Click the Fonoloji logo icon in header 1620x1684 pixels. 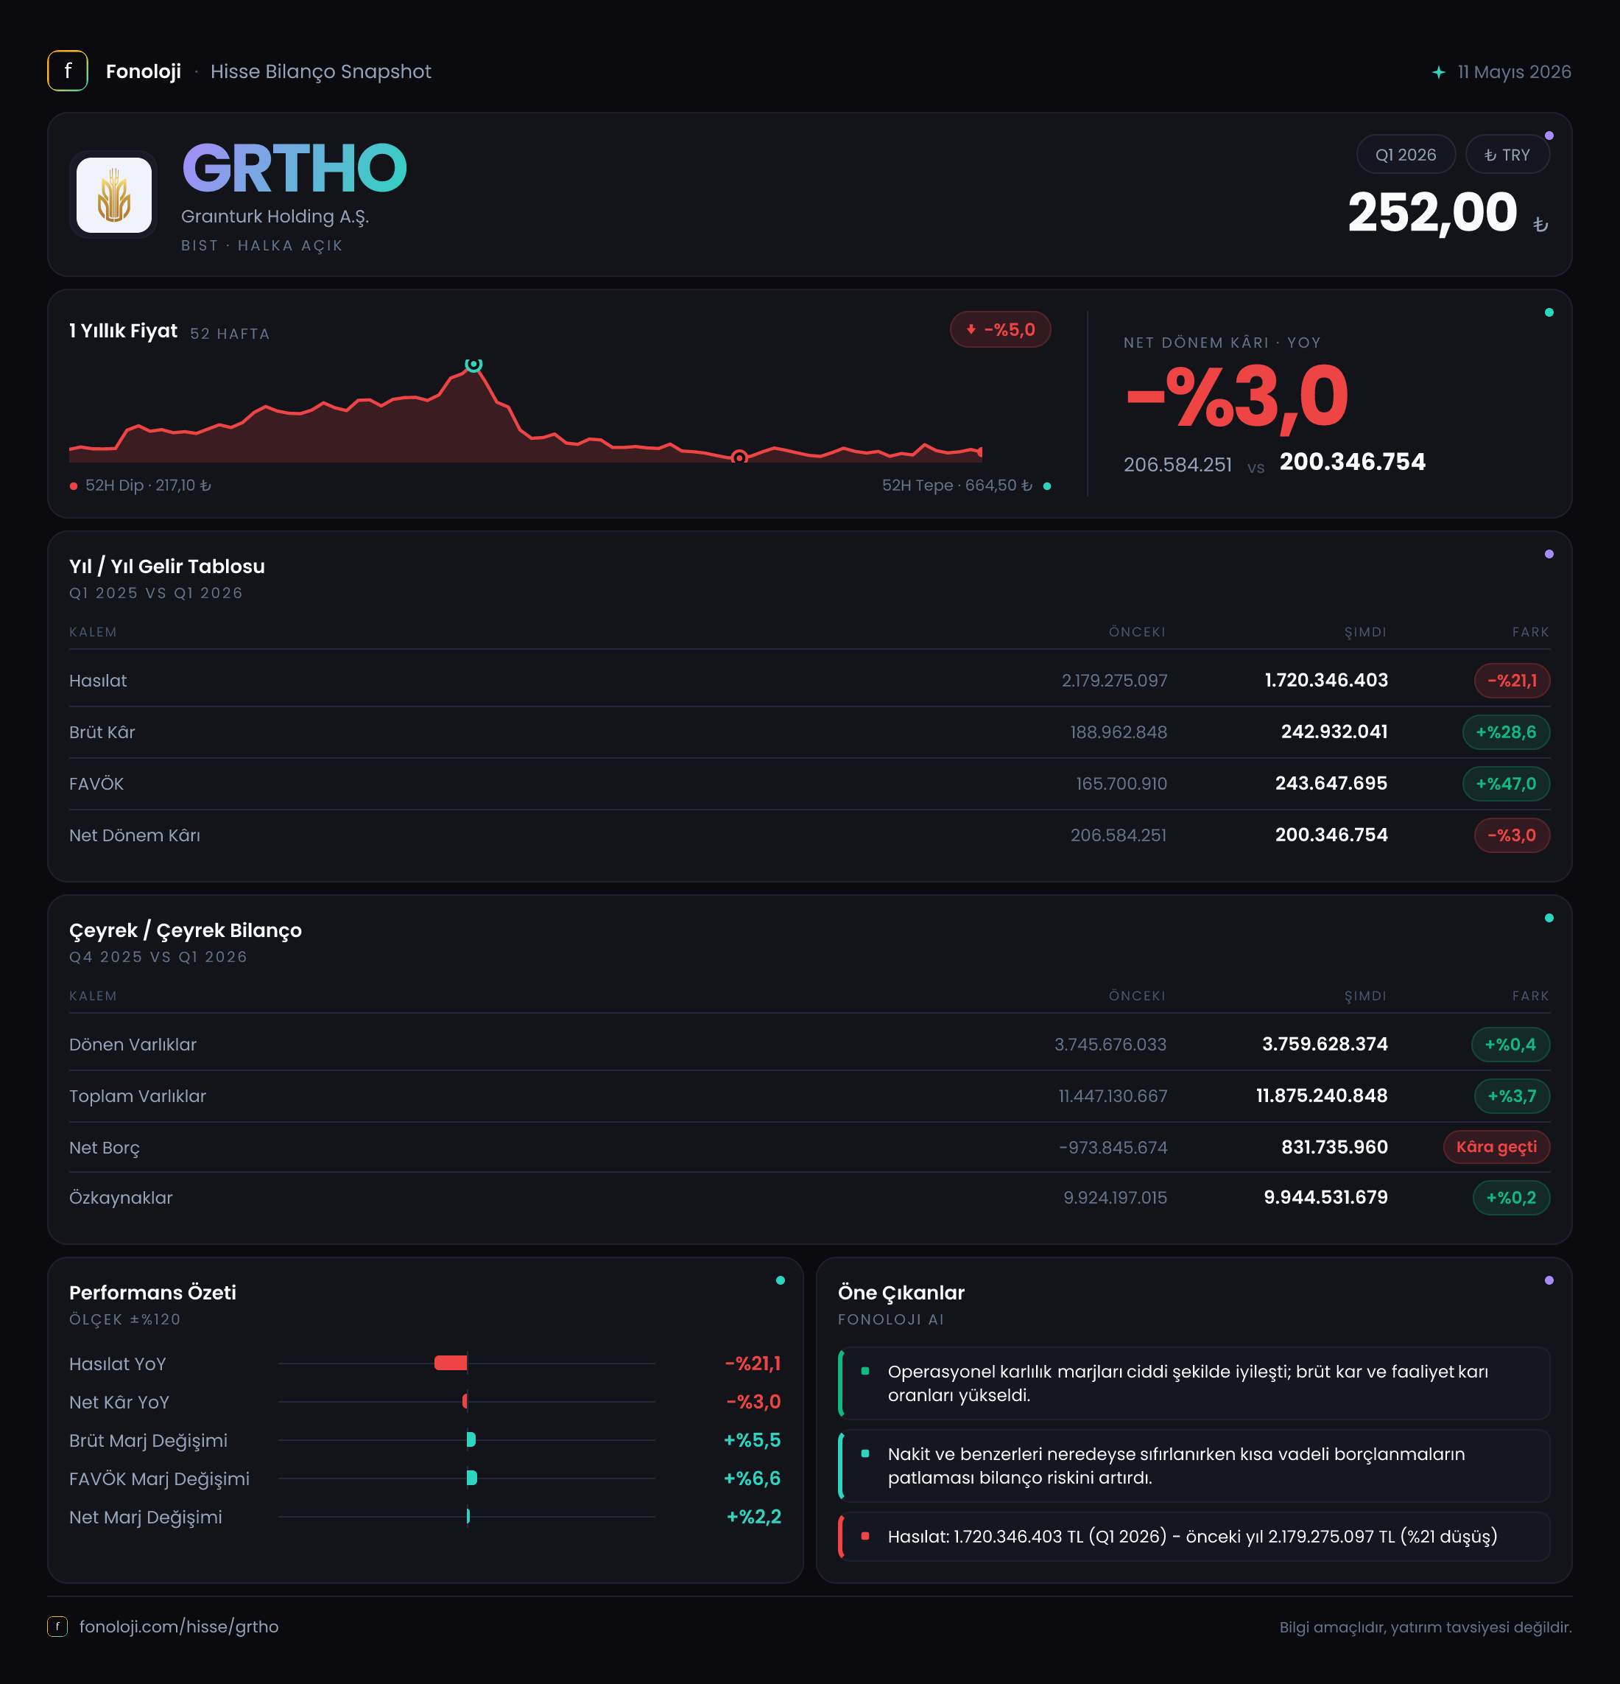click(x=67, y=71)
